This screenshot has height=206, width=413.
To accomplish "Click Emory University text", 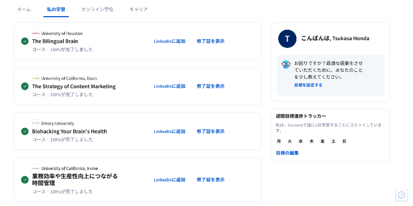I will point(58,123).
